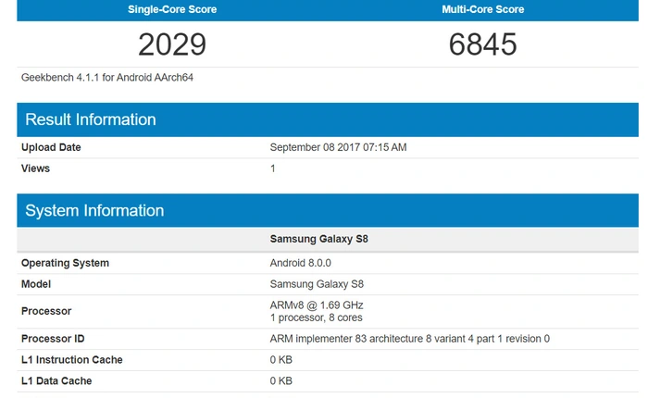
Task: Click the Result Information section header
Action: (x=328, y=119)
